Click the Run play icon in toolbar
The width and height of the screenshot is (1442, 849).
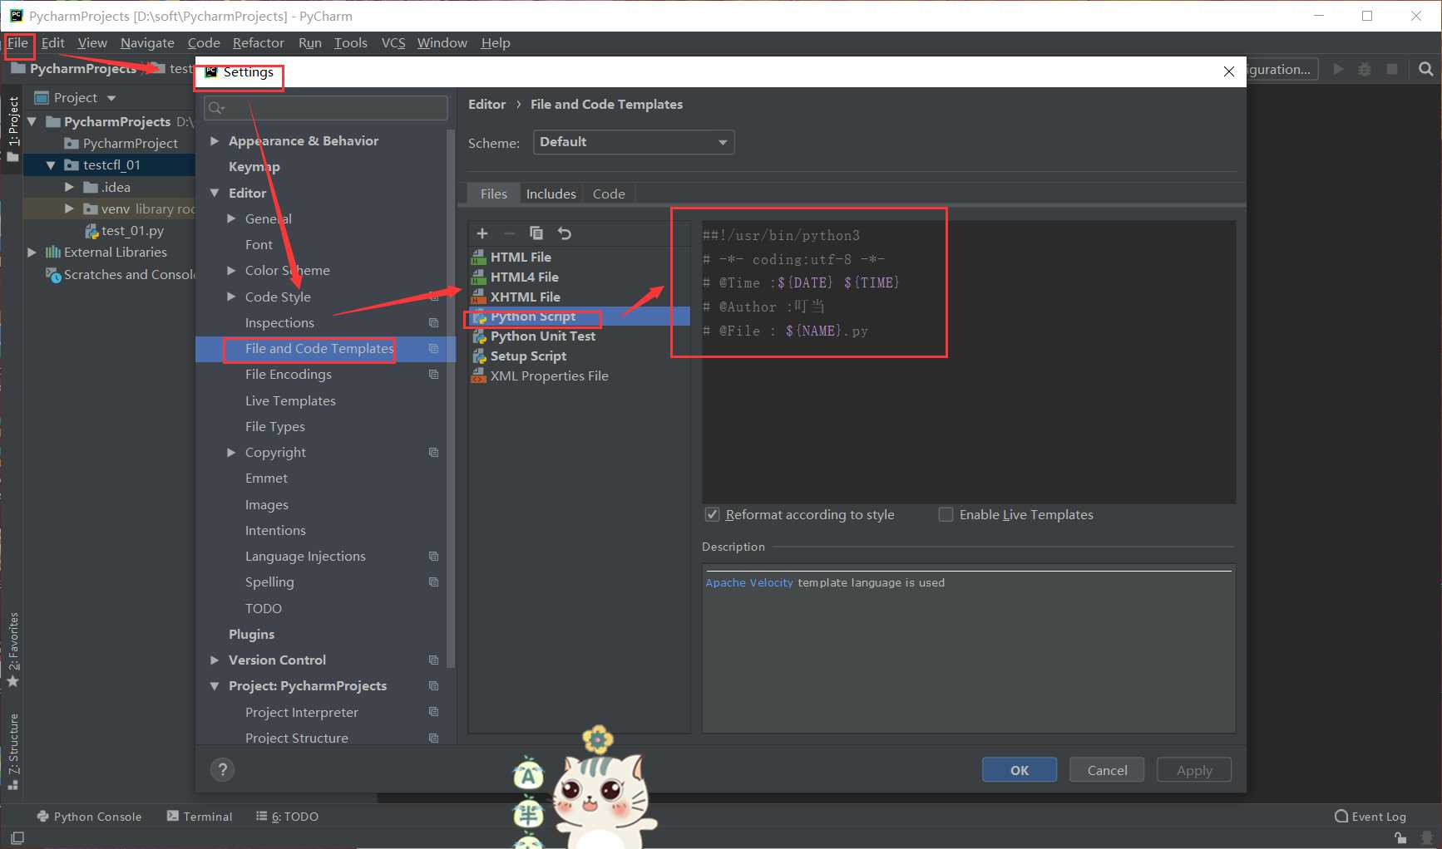coord(1338,69)
